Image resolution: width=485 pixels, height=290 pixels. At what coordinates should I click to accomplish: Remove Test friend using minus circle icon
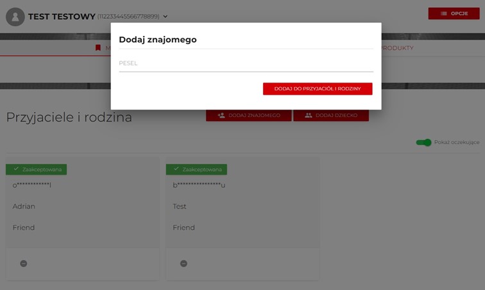tap(183, 263)
